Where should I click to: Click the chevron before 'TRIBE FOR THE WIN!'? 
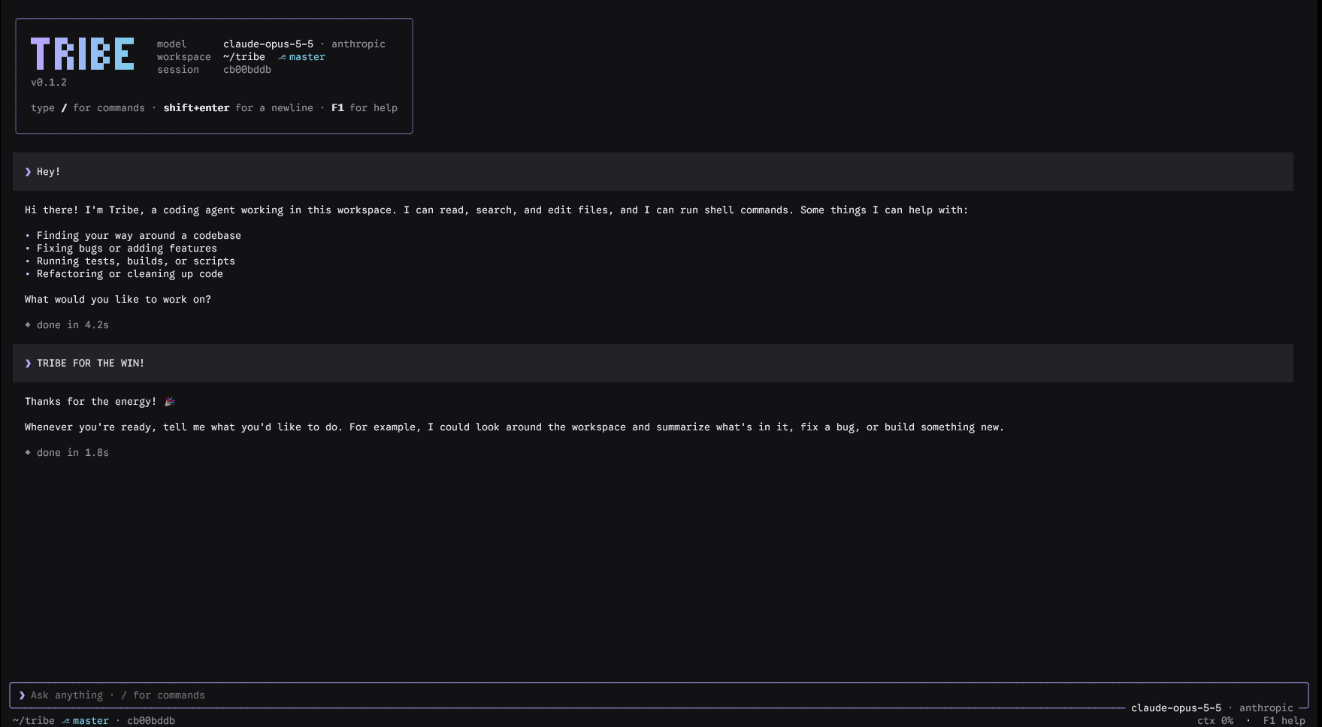coord(28,363)
